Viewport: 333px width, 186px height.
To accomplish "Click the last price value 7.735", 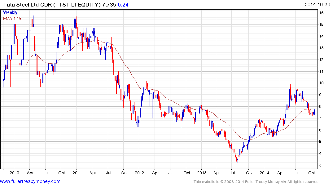I will [109, 5].
